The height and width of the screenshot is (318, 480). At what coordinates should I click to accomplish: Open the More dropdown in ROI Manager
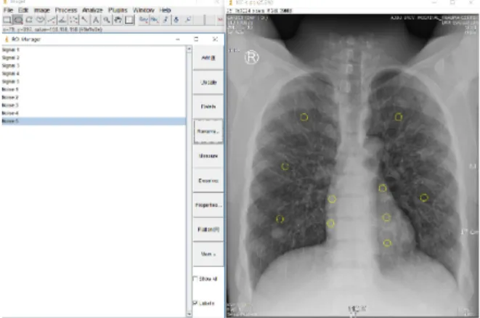pos(208,254)
